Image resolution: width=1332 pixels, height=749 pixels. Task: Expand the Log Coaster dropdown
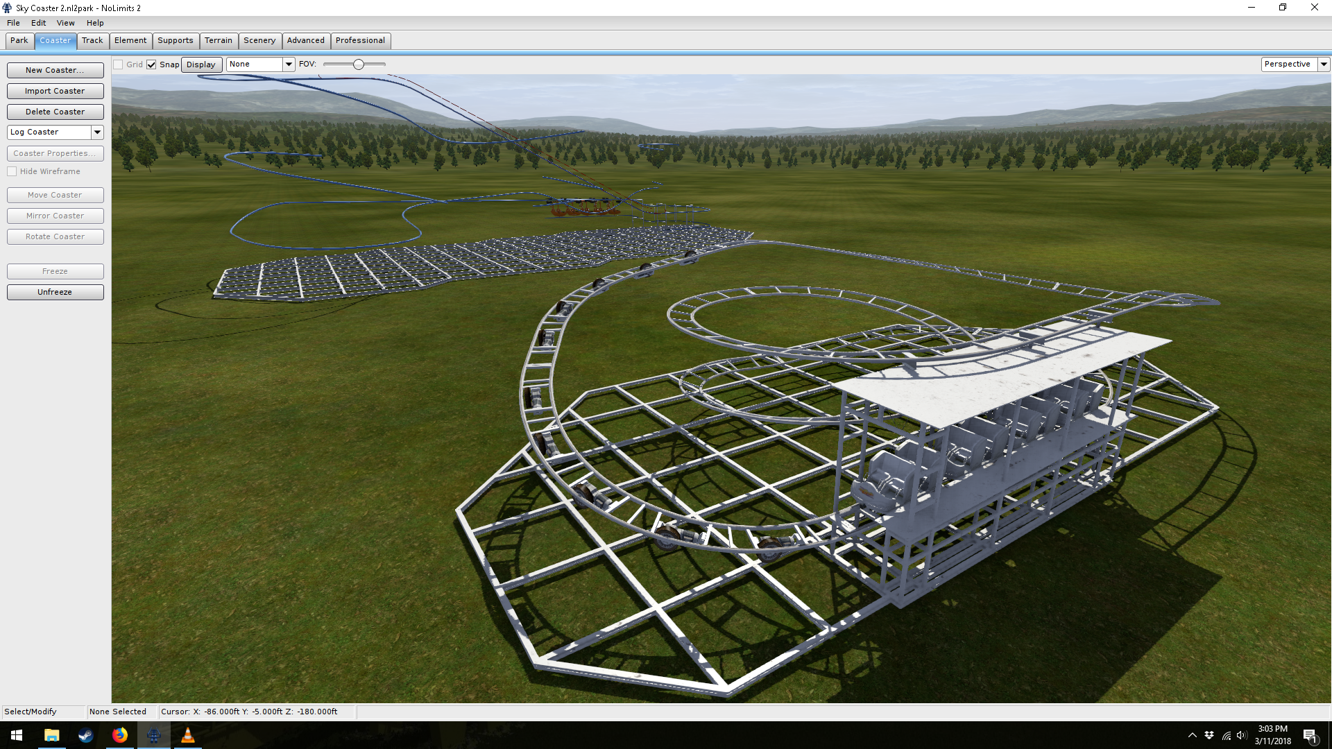click(97, 132)
